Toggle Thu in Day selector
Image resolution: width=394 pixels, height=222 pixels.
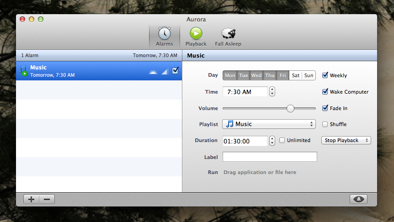click(270, 75)
